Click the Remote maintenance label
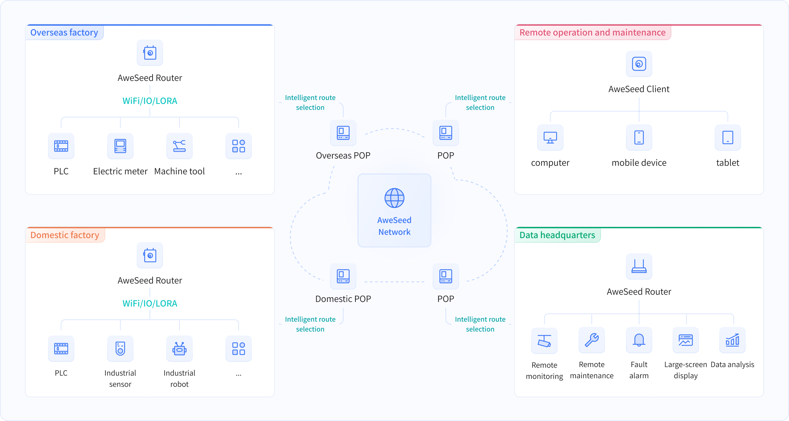 pyautogui.click(x=592, y=370)
